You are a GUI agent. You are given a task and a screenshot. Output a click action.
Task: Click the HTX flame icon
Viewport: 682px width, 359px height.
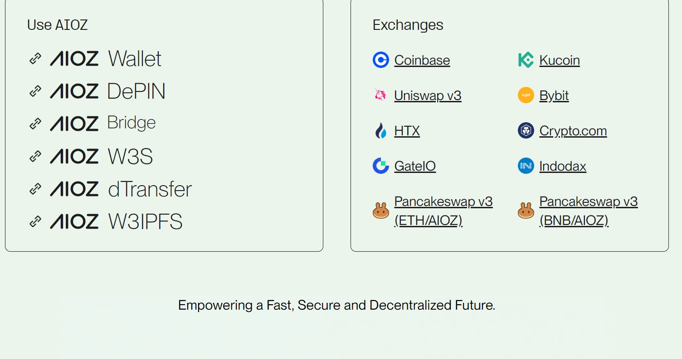click(381, 131)
